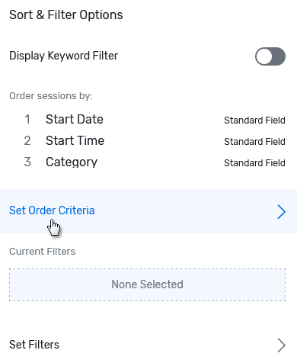Image resolution: width=297 pixels, height=363 pixels.
Task: Click the None Selected filters box
Action: pyautogui.click(x=148, y=284)
